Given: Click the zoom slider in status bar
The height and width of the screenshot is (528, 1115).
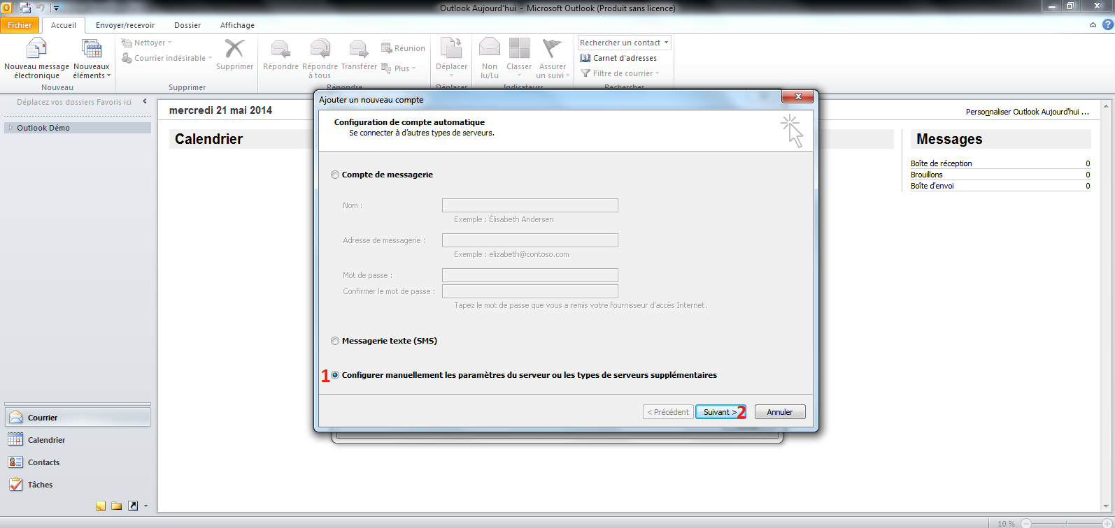Looking at the screenshot, I should 1063,523.
